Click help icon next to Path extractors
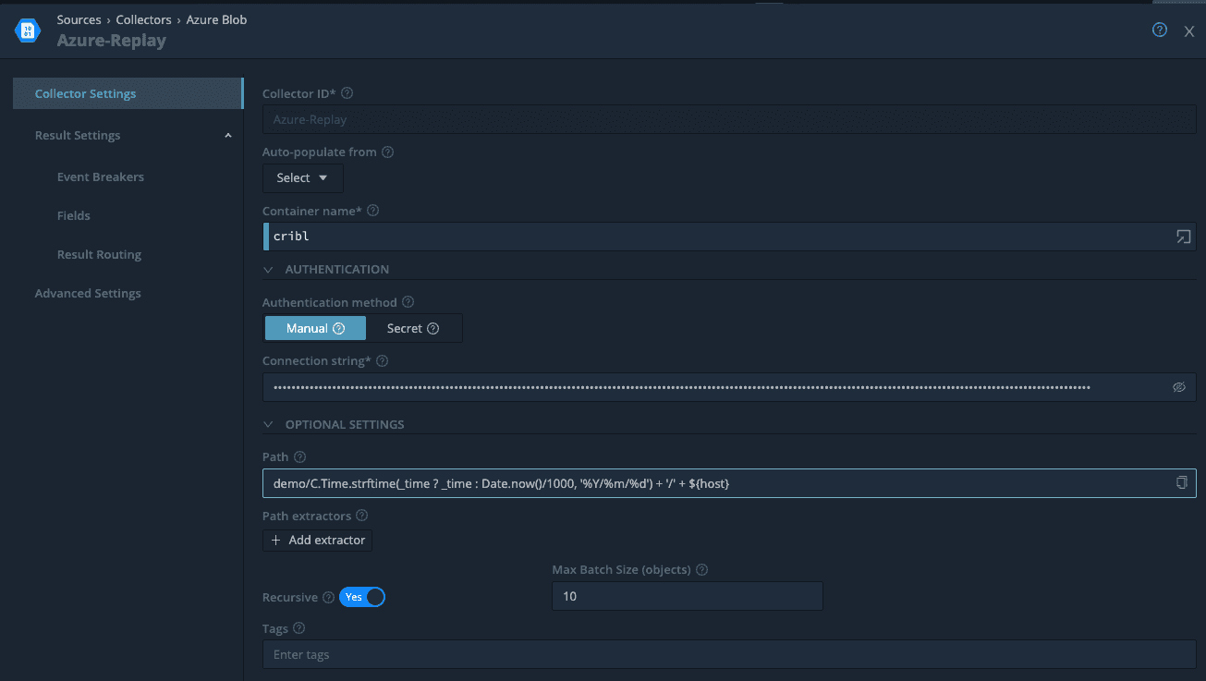Viewport: 1206px width, 681px height. click(362, 516)
